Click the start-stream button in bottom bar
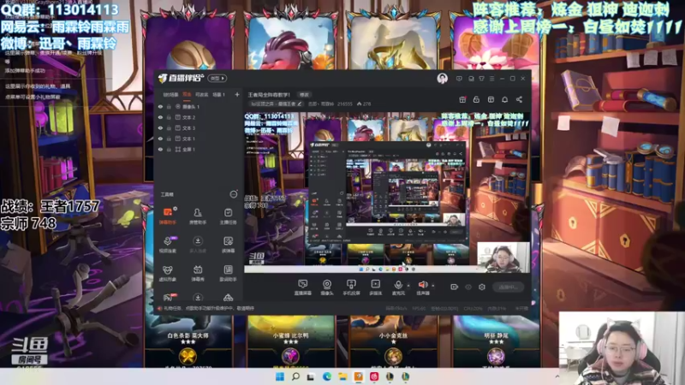 coord(508,287)
